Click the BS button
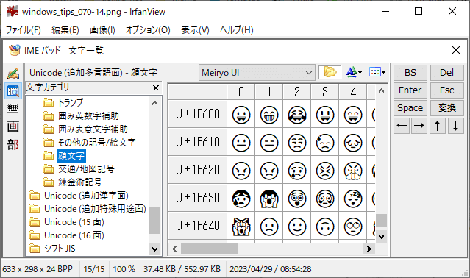This screenshot has width=470, height=278. coord(410,73)
